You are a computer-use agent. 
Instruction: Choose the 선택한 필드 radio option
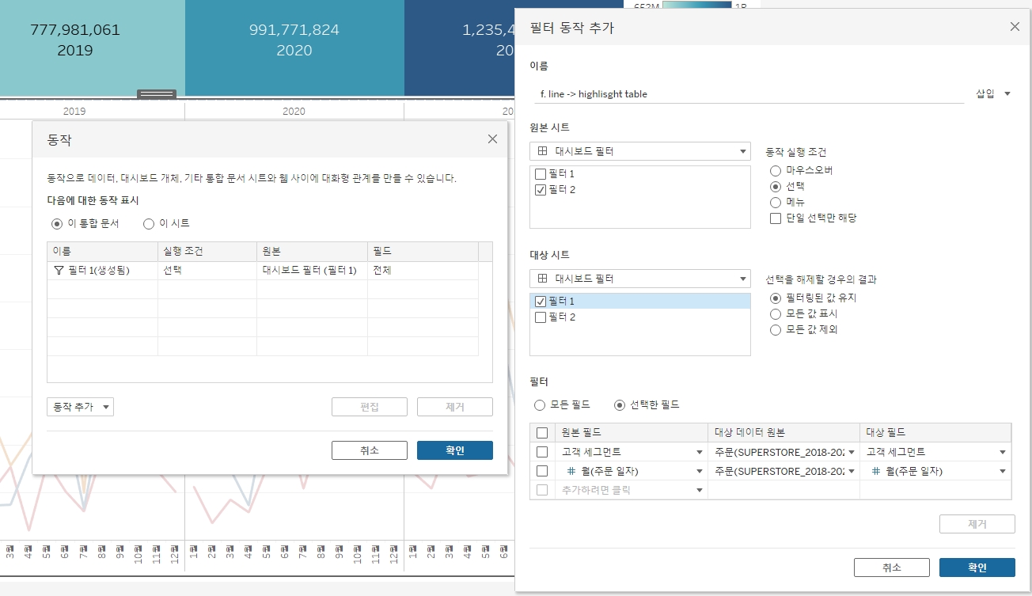click(620, 404)
